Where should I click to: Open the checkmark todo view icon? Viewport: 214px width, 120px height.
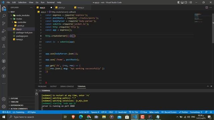point(4,53)
